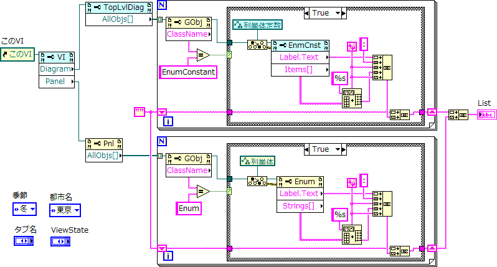Select the List string indicator terminal

(x=486, y=114)
